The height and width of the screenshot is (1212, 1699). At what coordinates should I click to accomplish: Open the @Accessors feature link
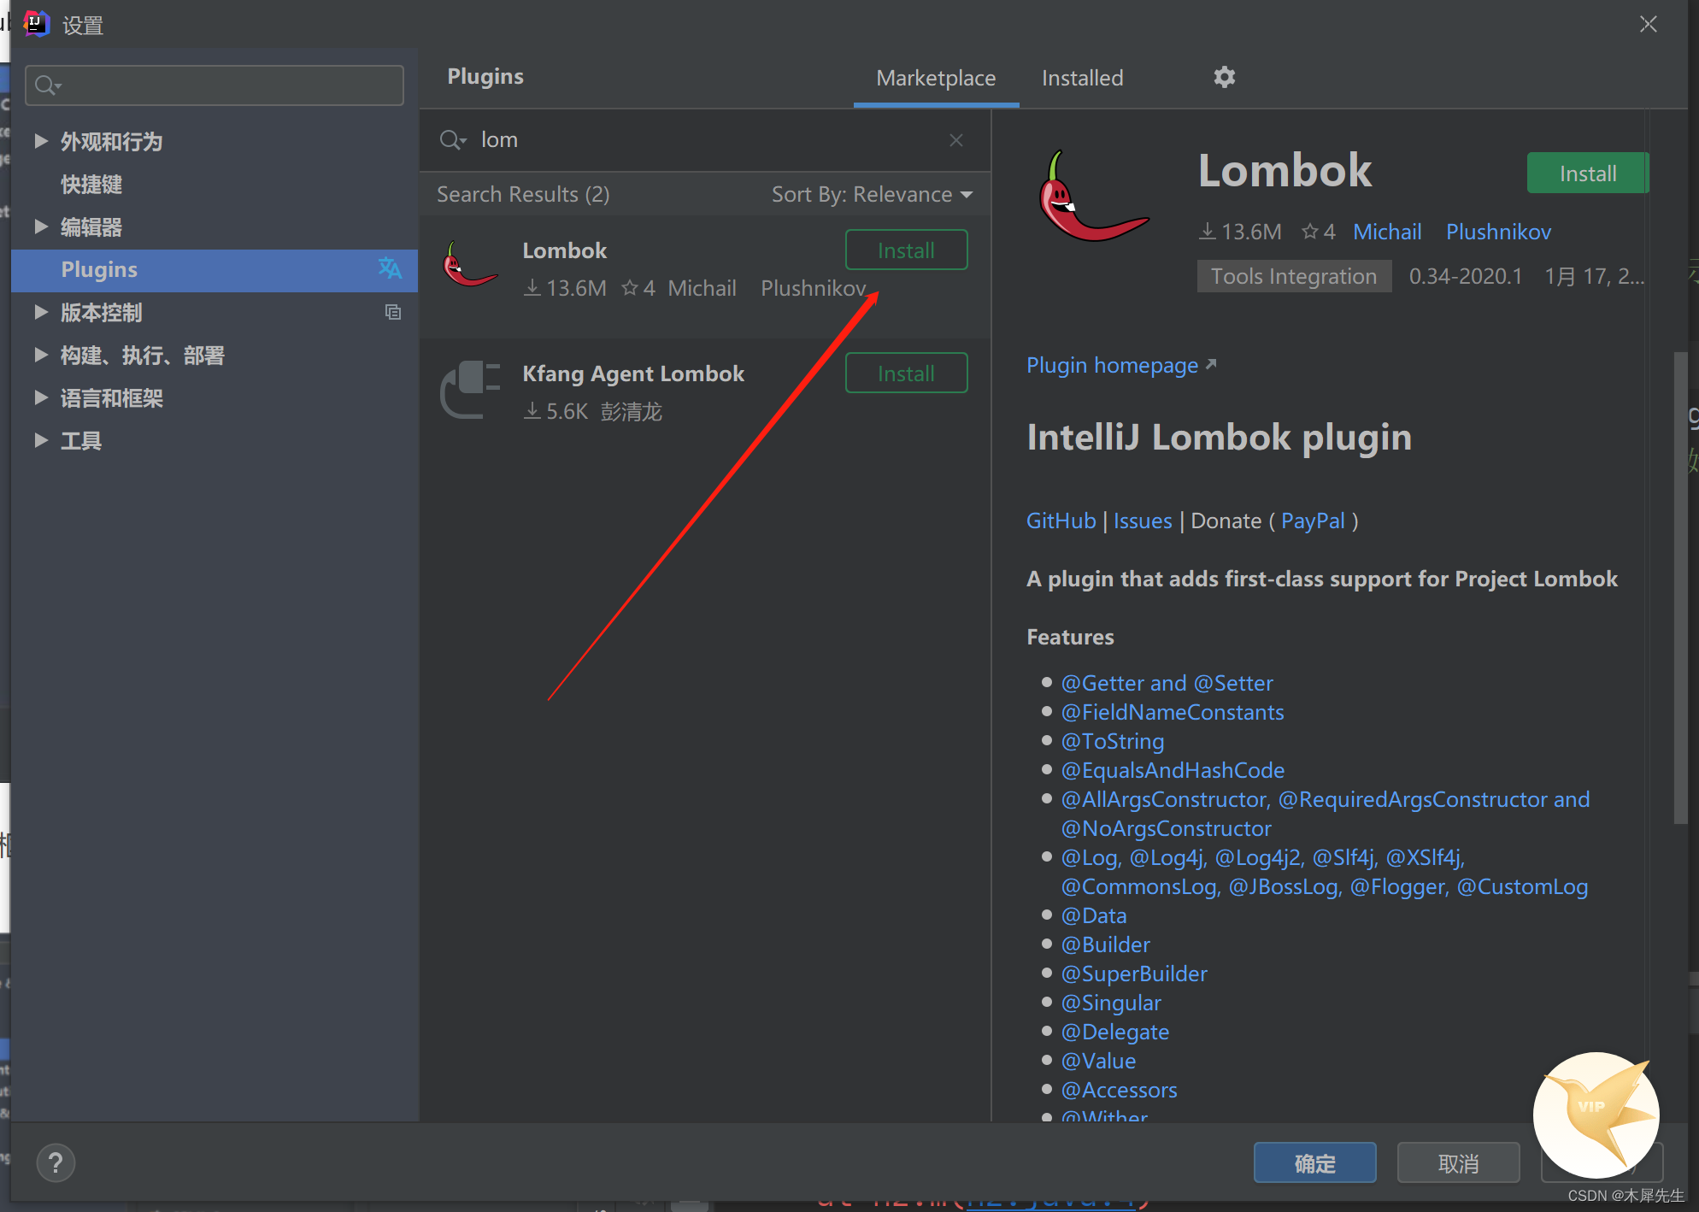click(1119, 1090)
